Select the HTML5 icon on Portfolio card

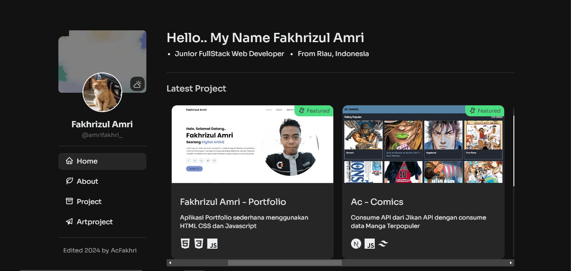[x=185, y=244]
